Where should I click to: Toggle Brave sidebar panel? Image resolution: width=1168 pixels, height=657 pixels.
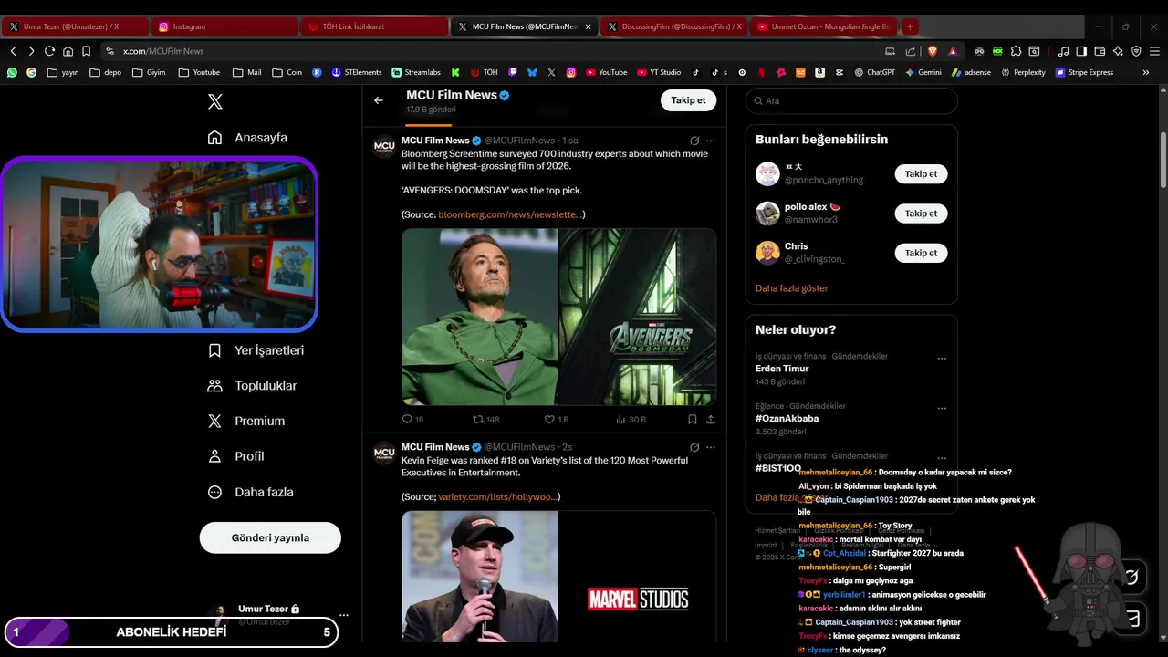[x=1081, y=51]
